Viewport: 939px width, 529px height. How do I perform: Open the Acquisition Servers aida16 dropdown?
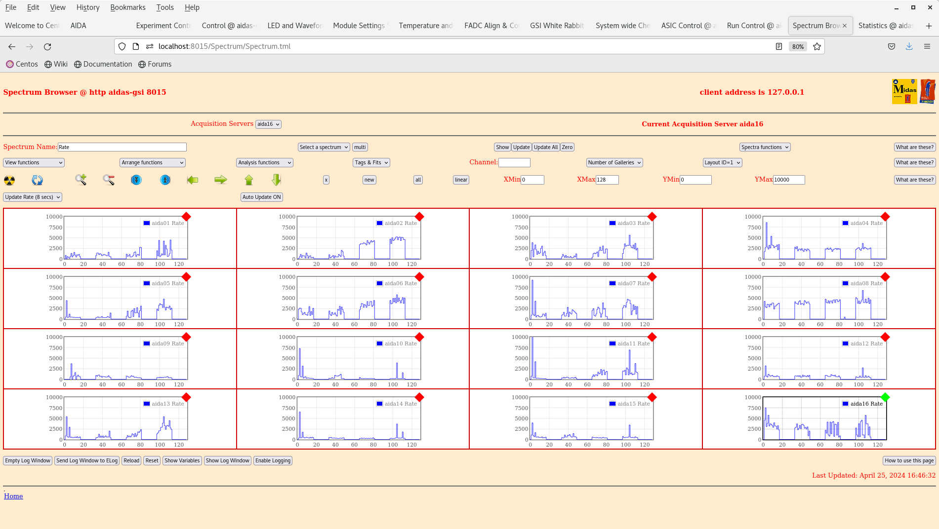tap(268, 124)
